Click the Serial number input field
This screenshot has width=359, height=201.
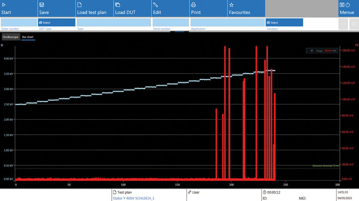[x=170, y=23]
